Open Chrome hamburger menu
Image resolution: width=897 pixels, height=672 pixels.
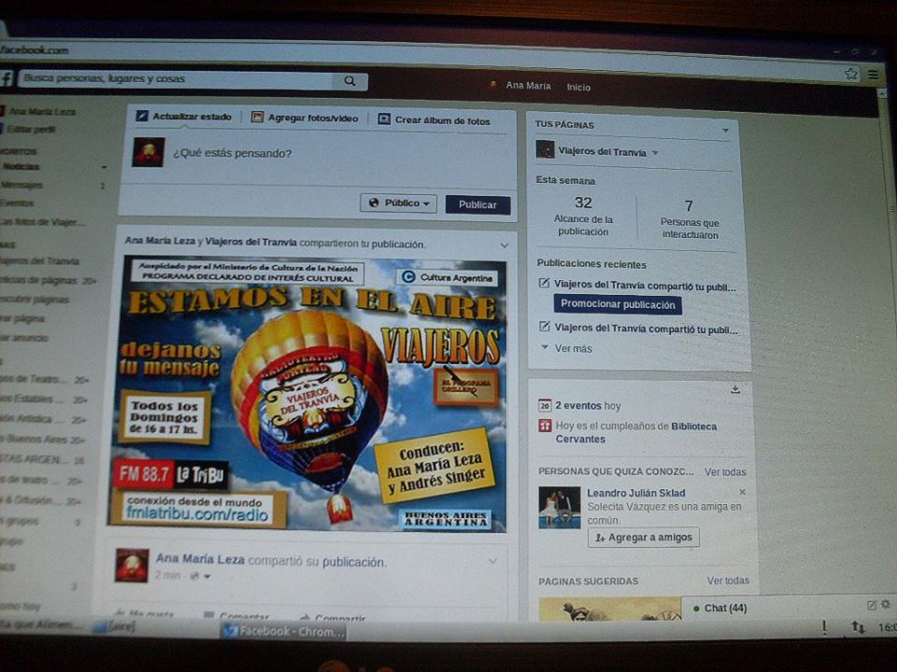873,75
